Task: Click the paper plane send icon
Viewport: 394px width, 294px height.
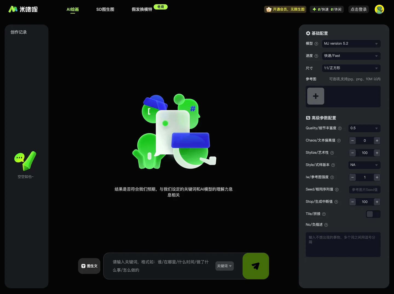Action: [255, 266]
